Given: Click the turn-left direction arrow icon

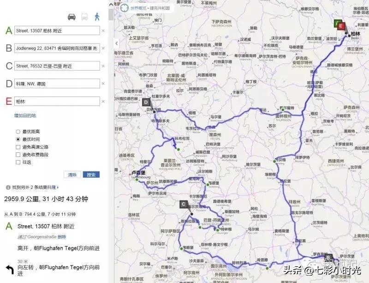Looking at the screenshot, I should click(x=10, y=270).
